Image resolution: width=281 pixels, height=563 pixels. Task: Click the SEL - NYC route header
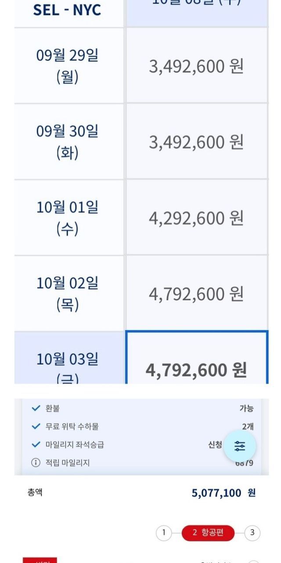68,11
